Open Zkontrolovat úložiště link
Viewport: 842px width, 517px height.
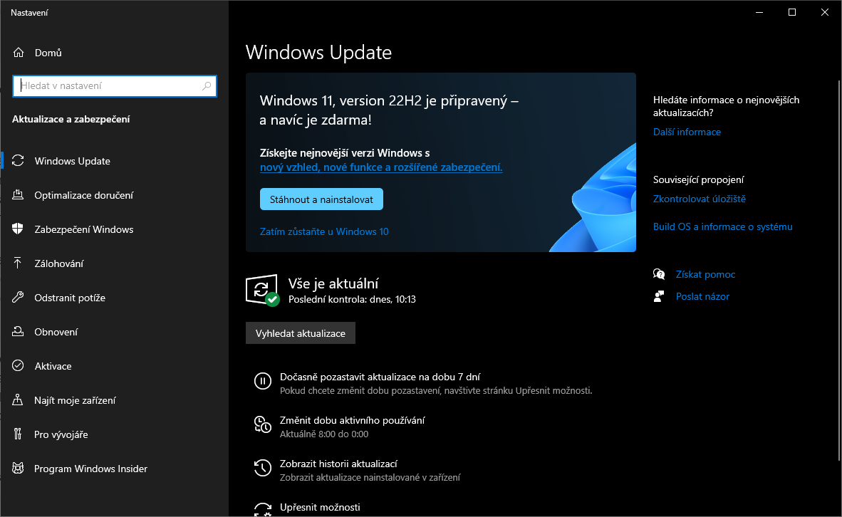pos(699,199)
